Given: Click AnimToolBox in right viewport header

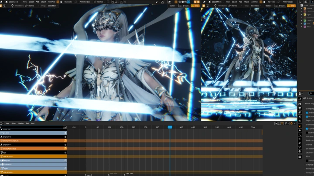Looking at the screenshot, I should 288,2.
